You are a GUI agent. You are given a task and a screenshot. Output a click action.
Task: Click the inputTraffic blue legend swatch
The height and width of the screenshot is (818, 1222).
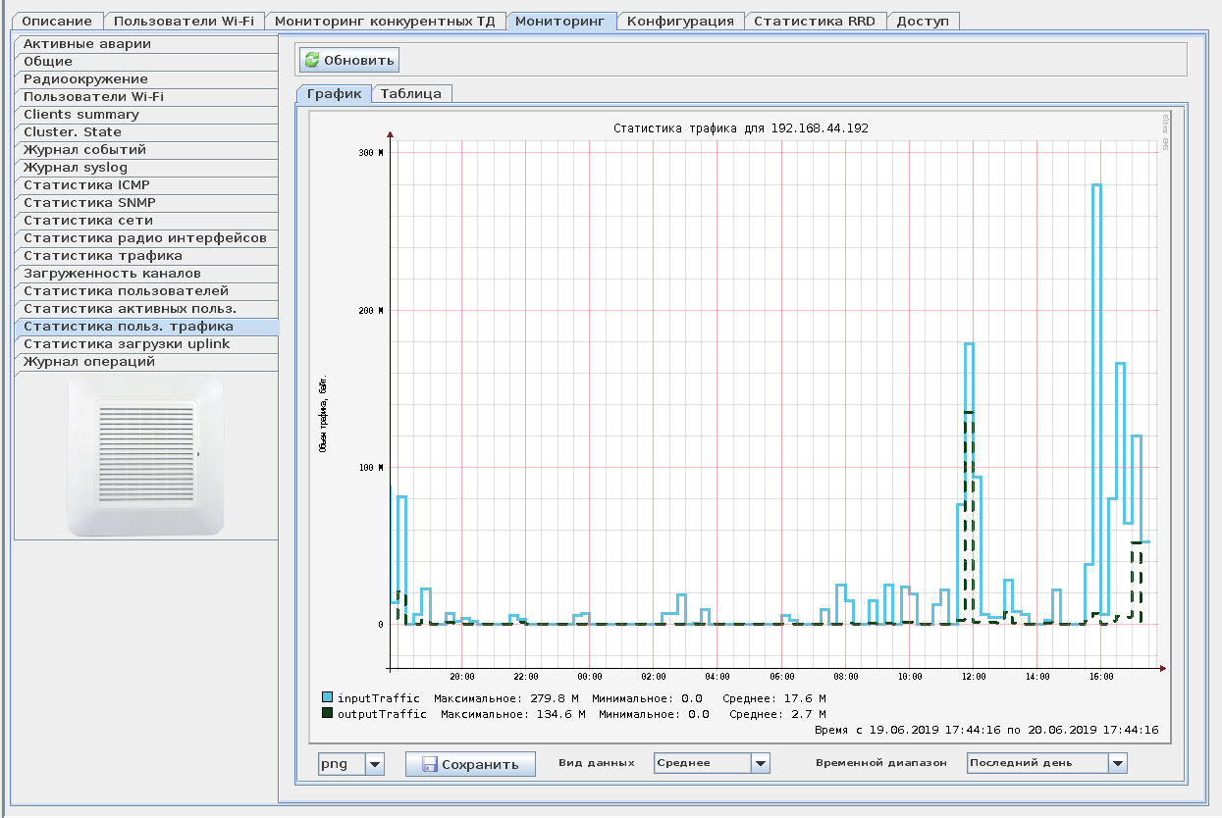[x=327, y=697]
